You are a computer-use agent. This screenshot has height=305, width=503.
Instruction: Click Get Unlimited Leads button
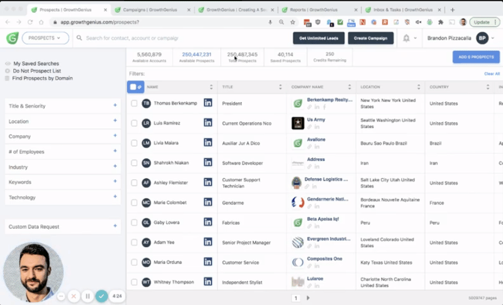[x=319, y=38]
